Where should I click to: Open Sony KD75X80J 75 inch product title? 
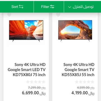[x=27, y=70]
